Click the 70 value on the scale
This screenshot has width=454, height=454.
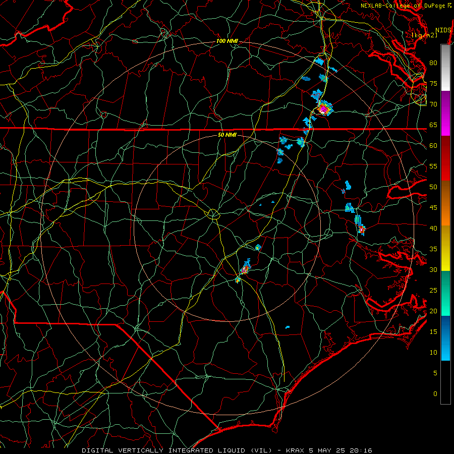tap(433, 104)
